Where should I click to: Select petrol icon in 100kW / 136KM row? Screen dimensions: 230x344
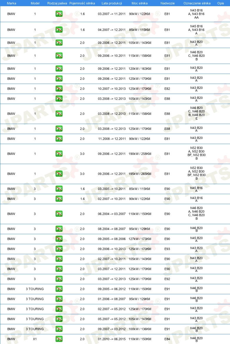click(x=59, y=329)
